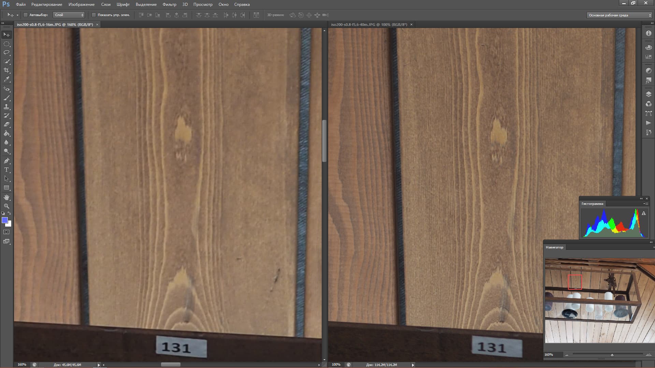
Task: Select the Hand tool
Action: click(6, 197)
